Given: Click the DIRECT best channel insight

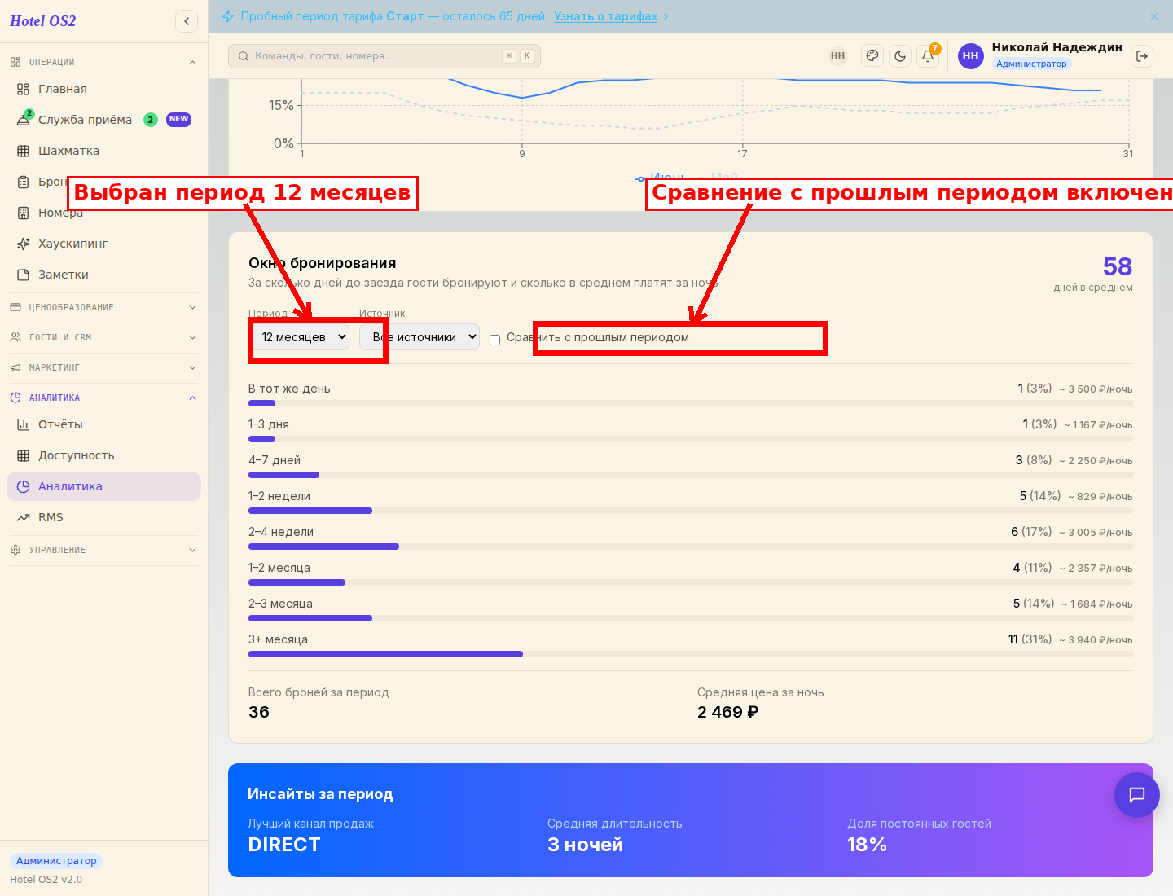Looking at the screenshot, I should pyautogui.click(x=284, y=845).
